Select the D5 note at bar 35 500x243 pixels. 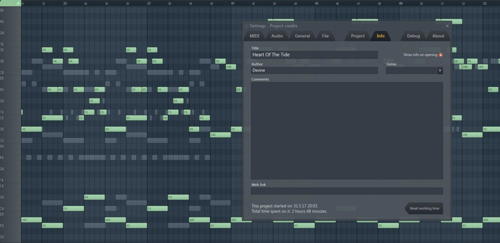point(115,129)
